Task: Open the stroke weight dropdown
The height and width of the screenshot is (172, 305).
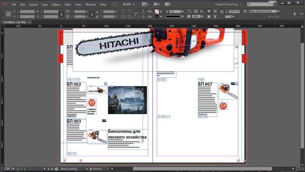Action: (x=183, y=11)
